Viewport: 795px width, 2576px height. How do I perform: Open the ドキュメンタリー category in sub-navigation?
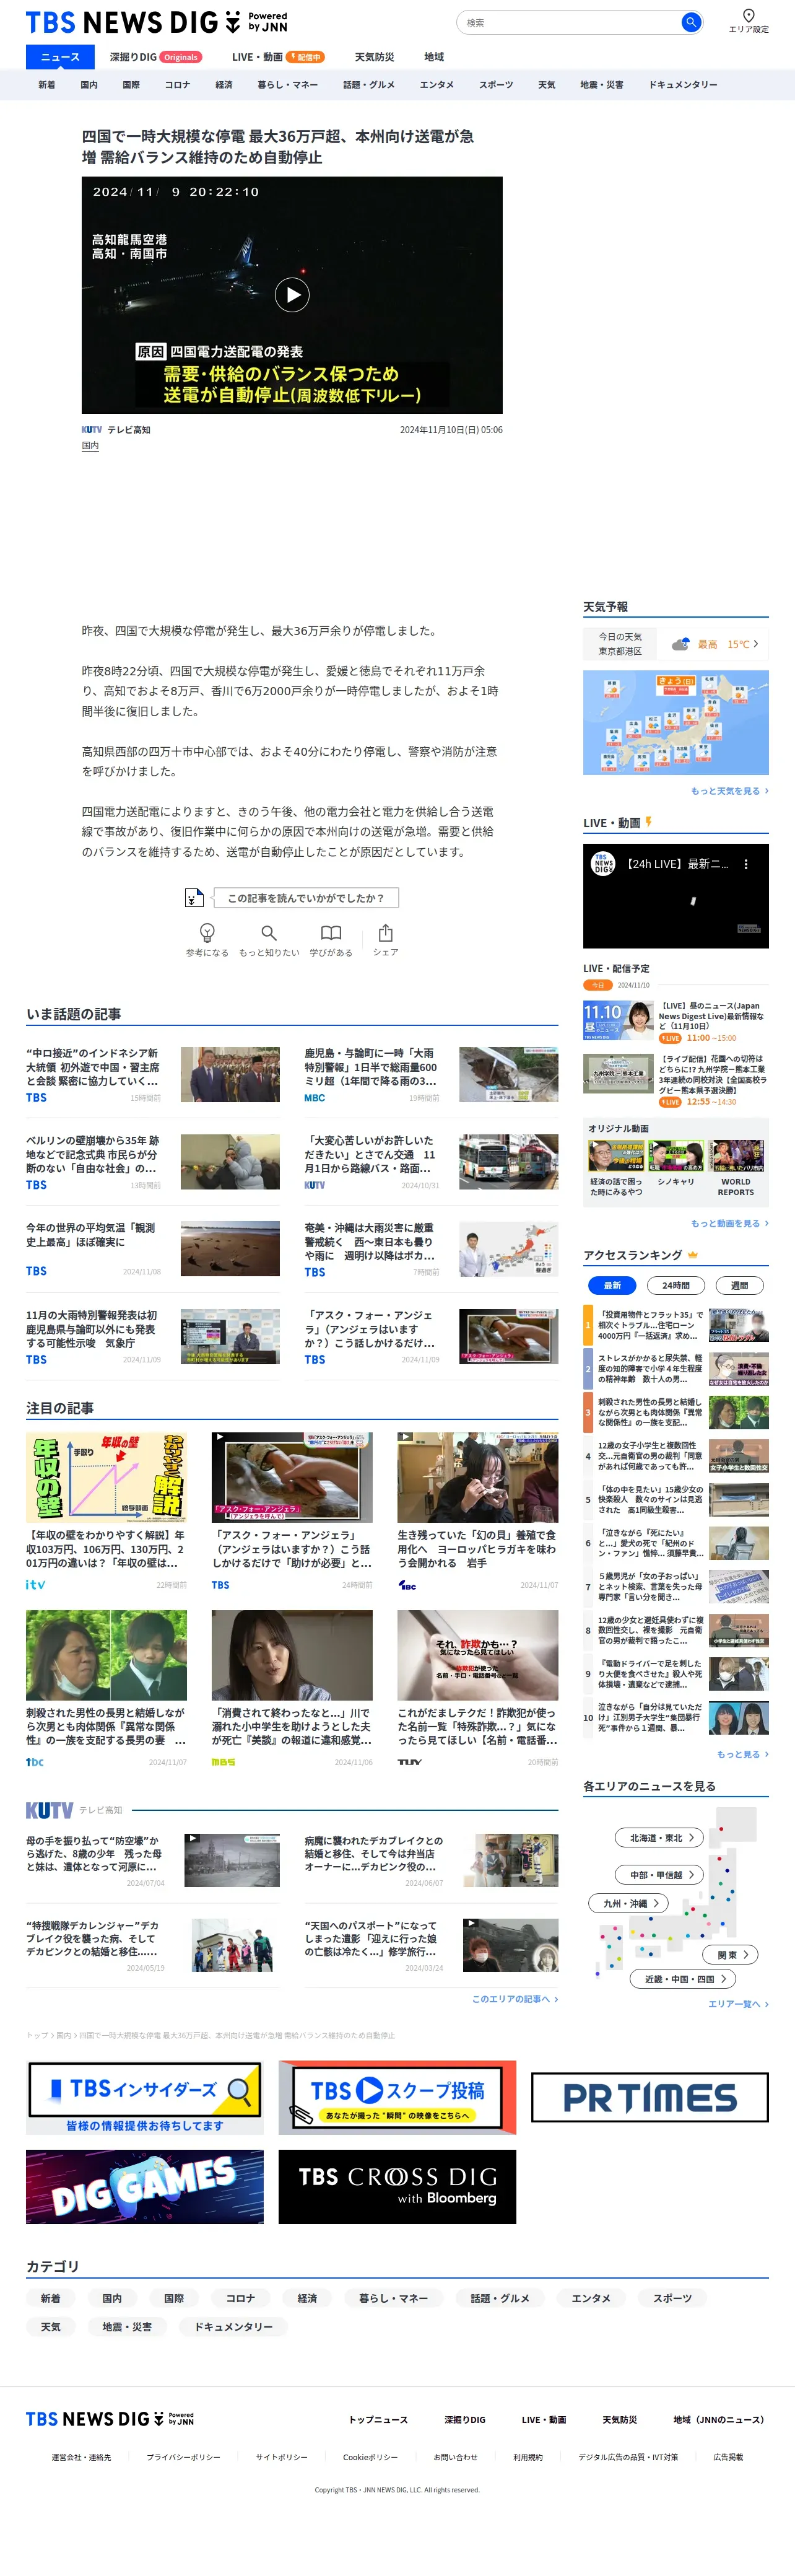[x=683, y=85]
